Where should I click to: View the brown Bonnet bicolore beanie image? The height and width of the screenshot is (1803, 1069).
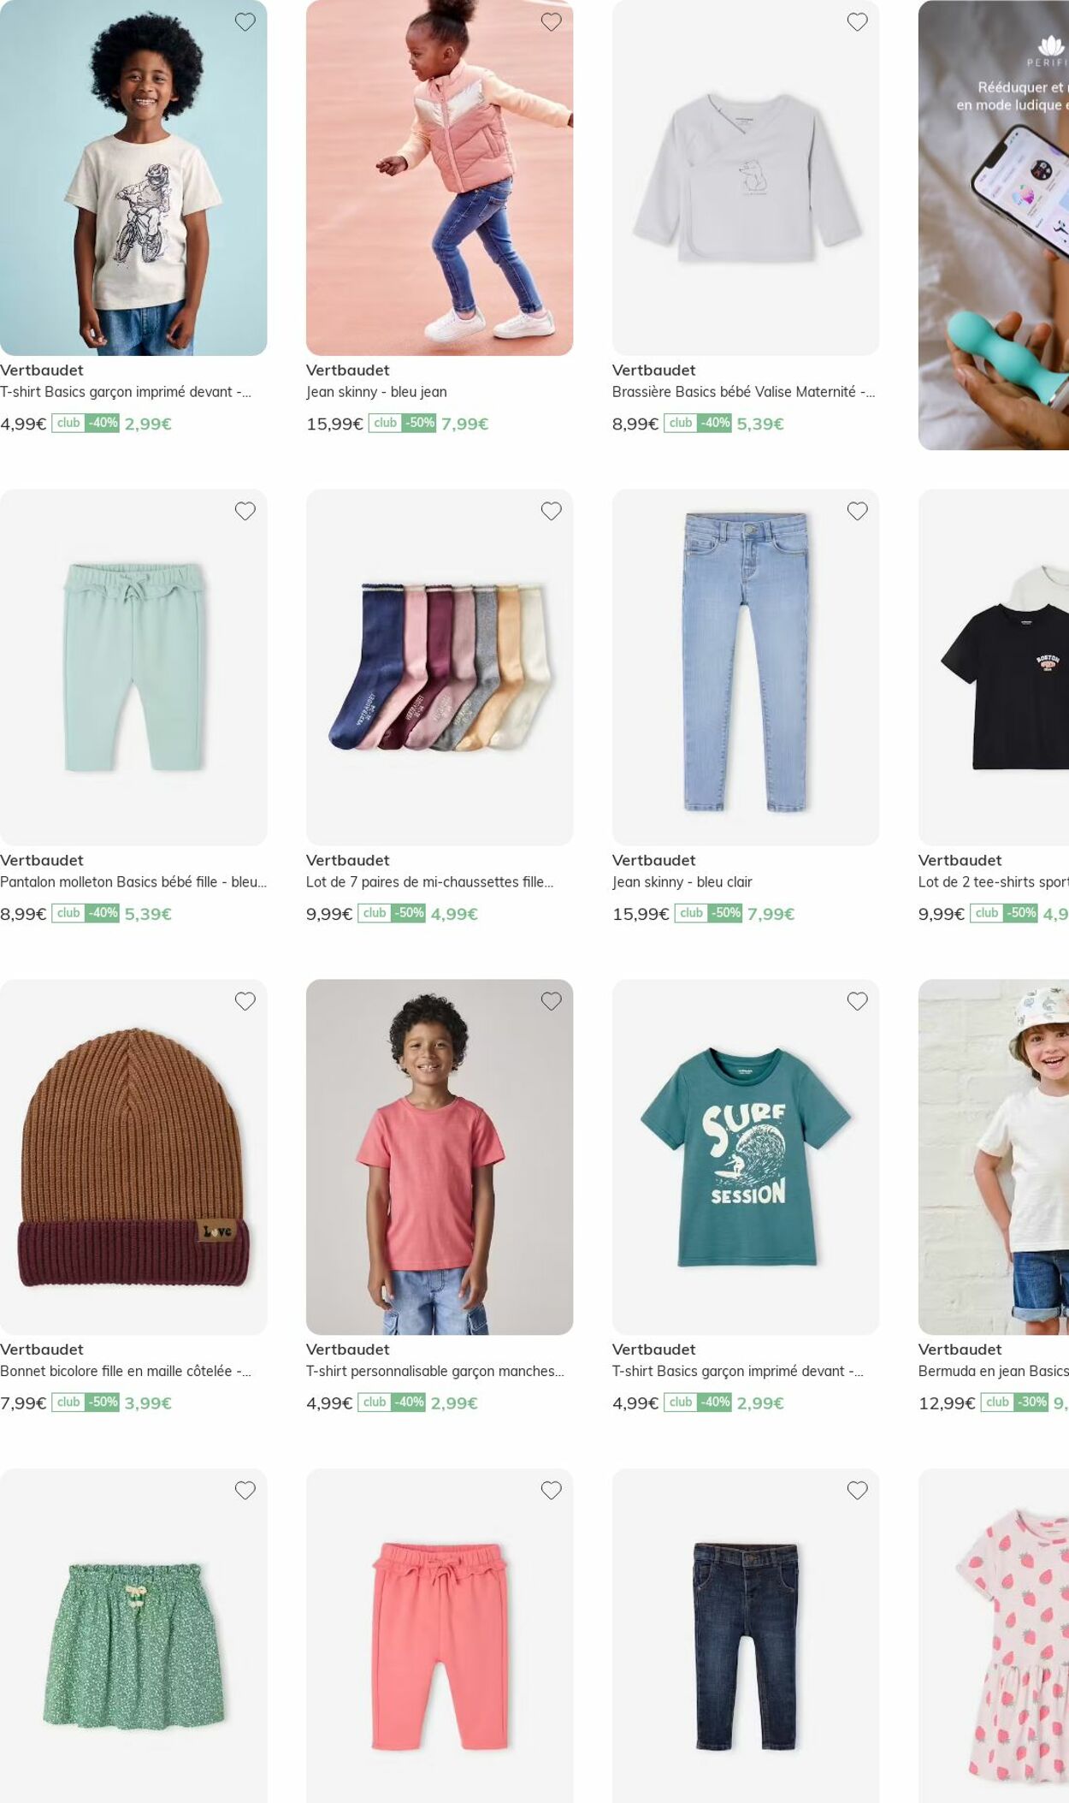tap(133, 1157)
